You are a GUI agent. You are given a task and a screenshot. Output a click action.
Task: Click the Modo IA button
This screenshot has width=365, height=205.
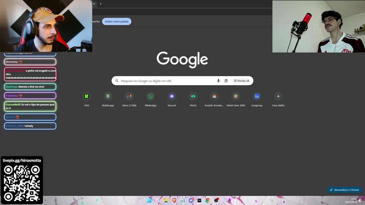click(242, 81)
